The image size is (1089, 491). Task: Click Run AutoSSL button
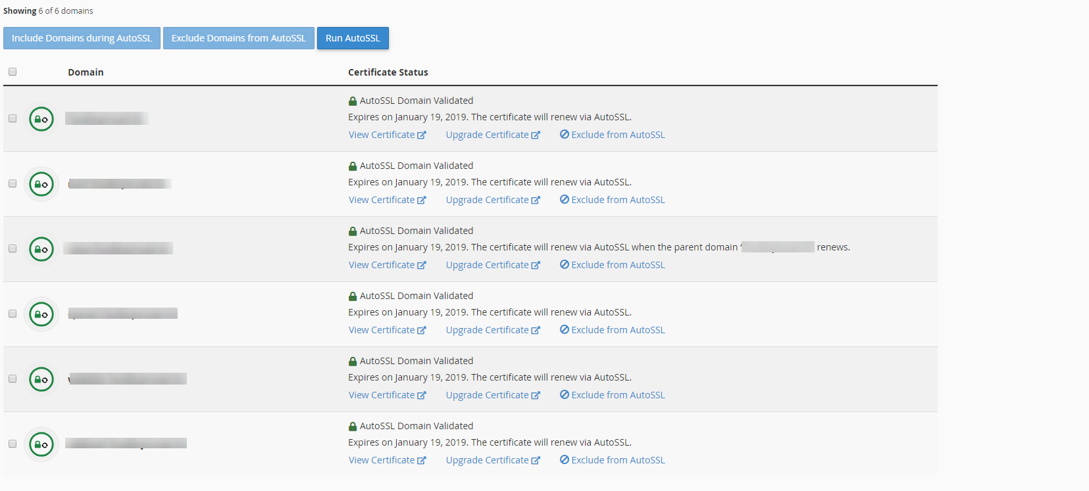click(353, 38)
